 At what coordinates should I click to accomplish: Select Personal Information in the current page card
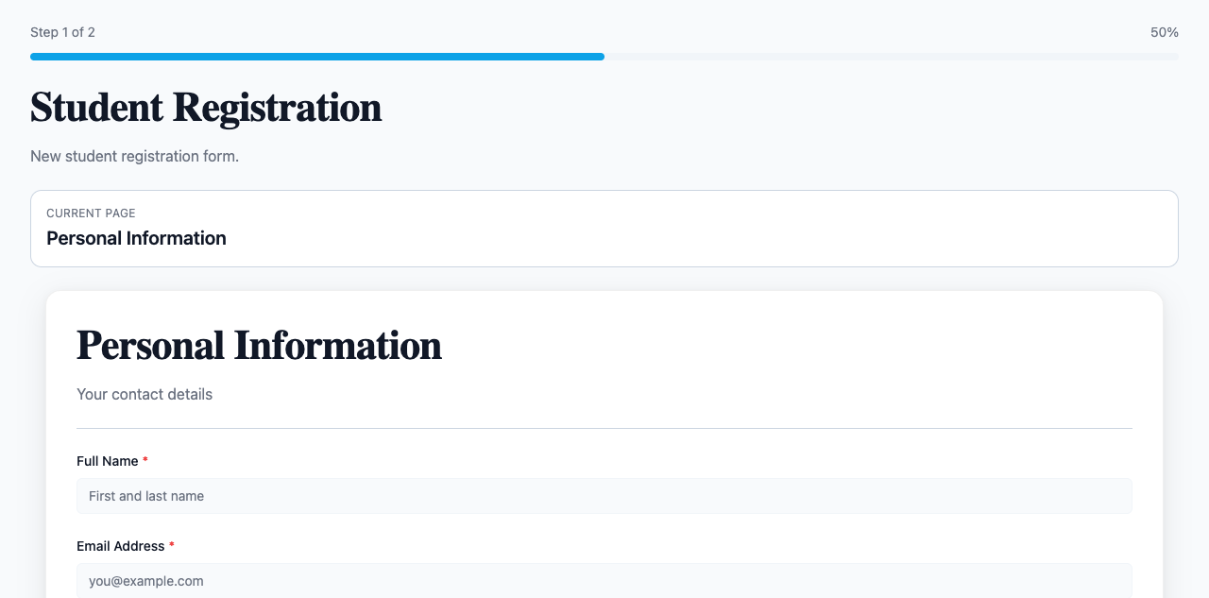[x=136, y=238]
